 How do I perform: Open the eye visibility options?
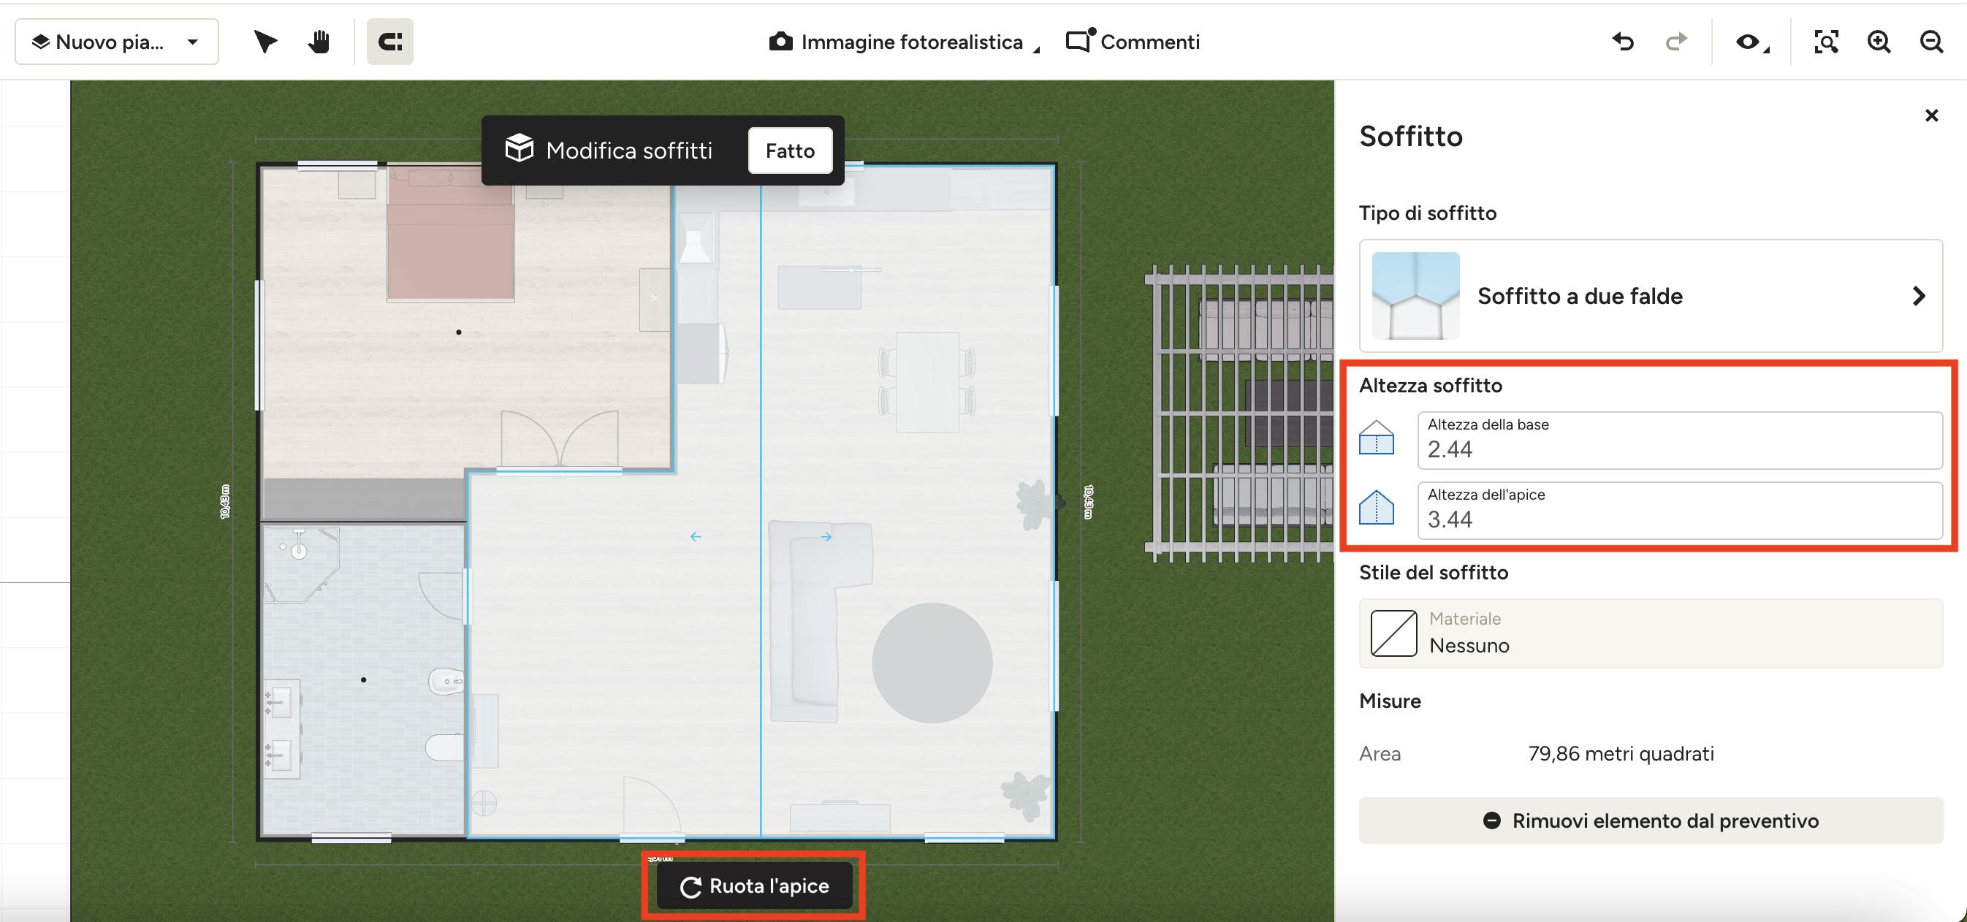[1751, 42]
